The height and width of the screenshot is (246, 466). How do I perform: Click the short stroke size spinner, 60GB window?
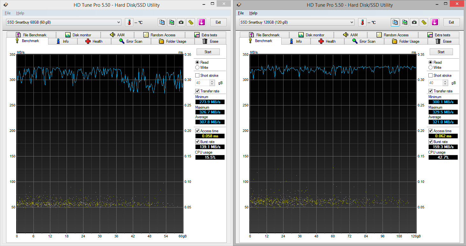coord(212,83)
